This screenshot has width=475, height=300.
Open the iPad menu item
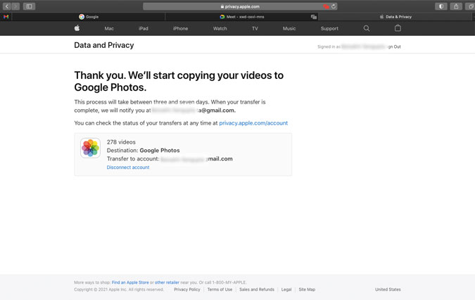tap(144, 28)
